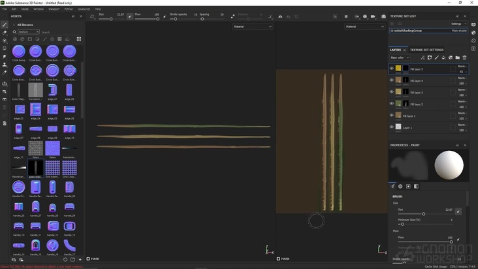
Task: Delete the selected layer
Action: (464, 57)
